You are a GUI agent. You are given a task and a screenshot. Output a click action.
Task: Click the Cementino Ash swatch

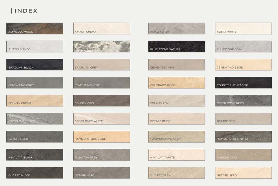[x=177, y=65]
